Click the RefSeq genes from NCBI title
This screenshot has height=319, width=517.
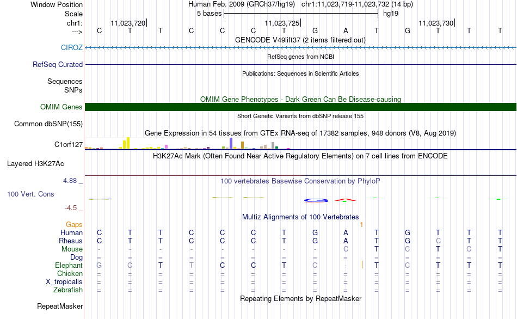[300, 57]
